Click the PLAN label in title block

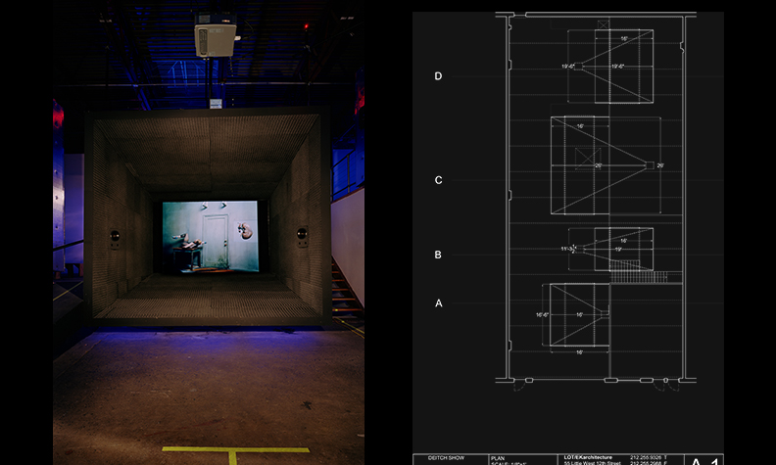(498, 458)
